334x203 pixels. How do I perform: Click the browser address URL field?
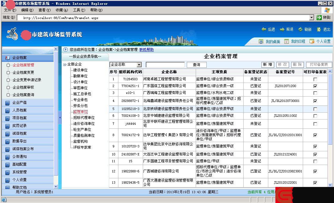(x=163, y=18)
